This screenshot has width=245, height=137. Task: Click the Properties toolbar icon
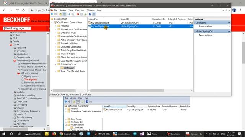[x=82, y=14]
